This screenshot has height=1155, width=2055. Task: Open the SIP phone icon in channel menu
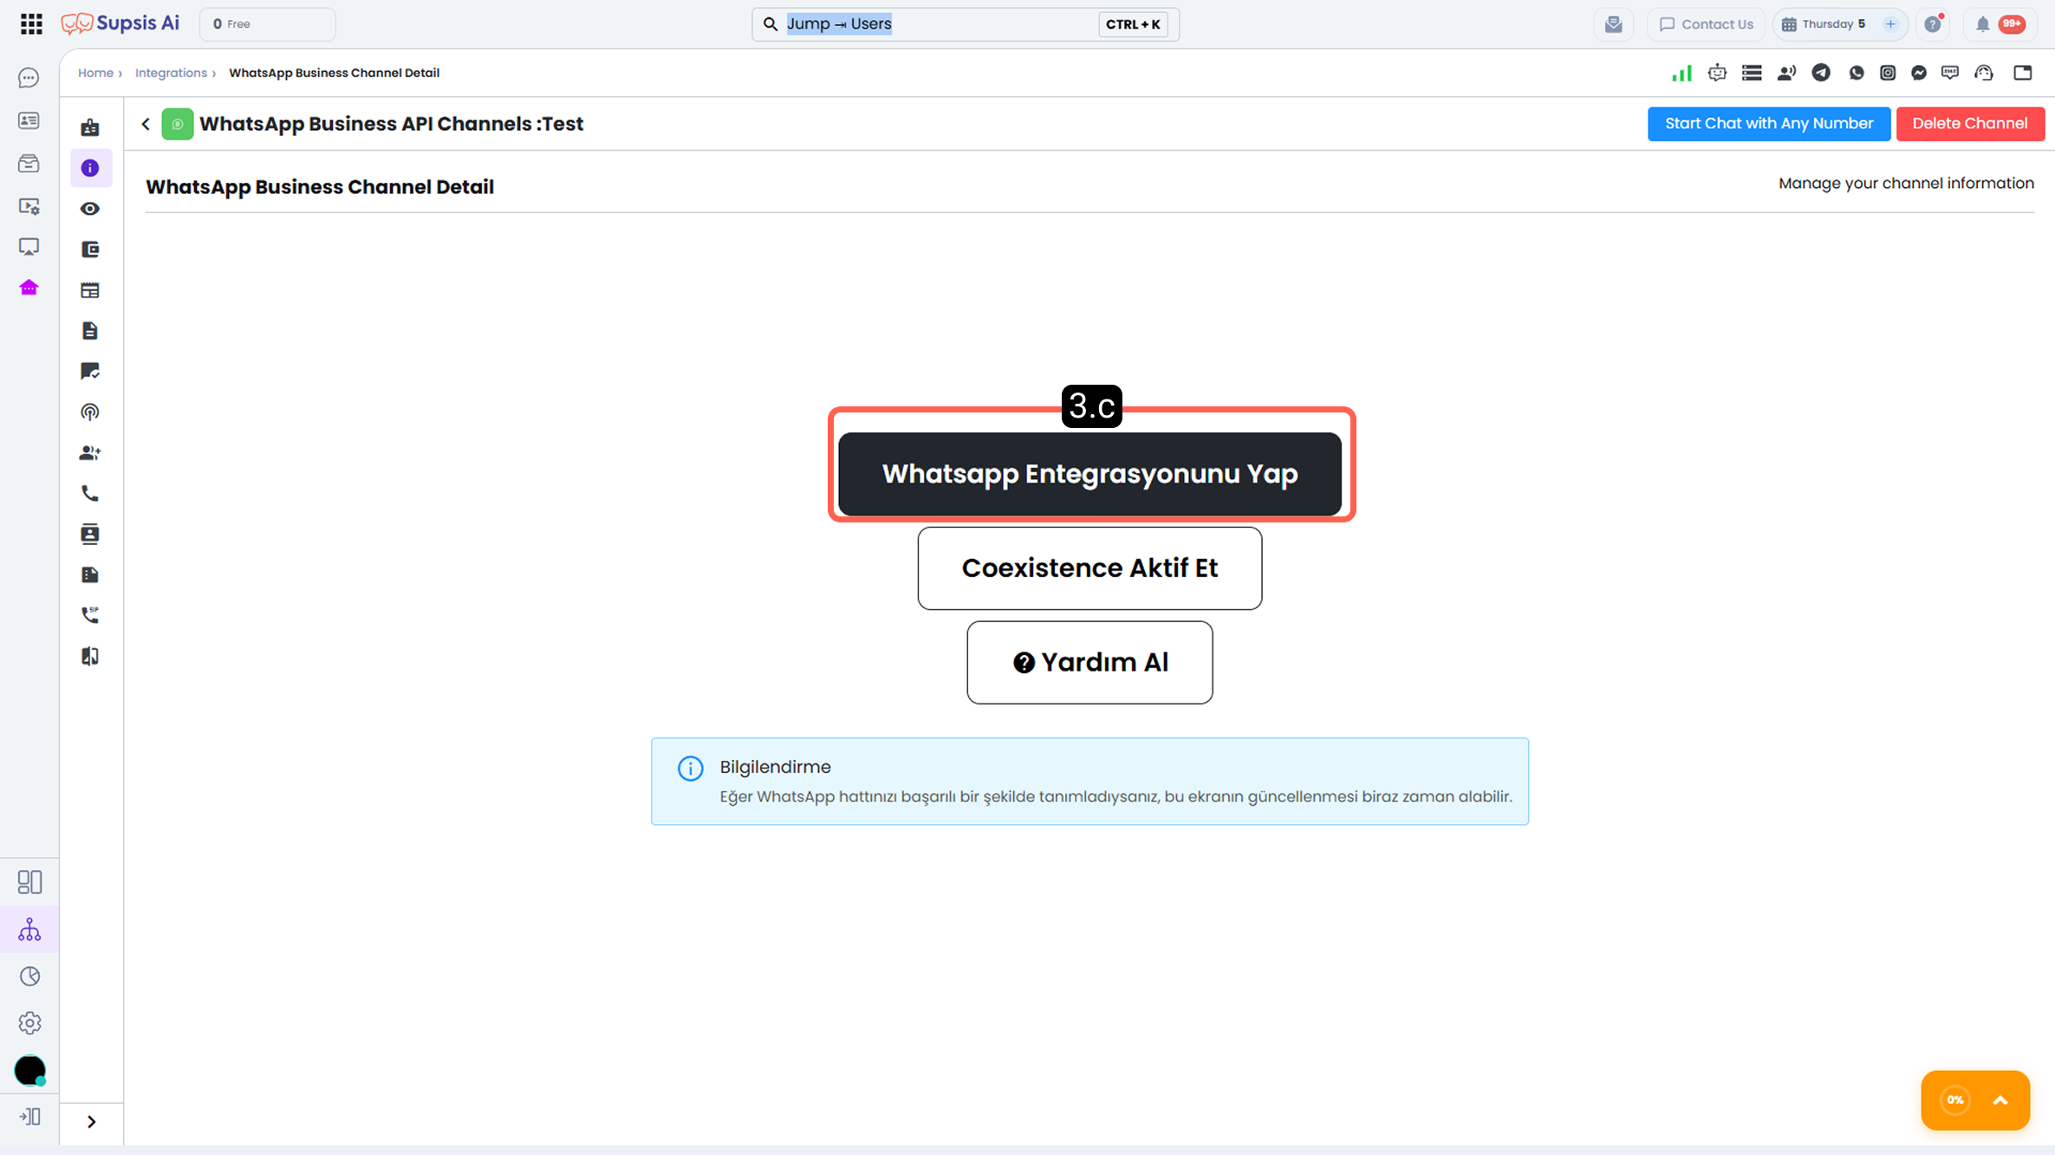coord(90,615)
